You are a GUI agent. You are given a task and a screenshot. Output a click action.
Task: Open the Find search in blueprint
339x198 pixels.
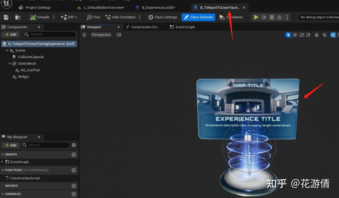[93, 17]
